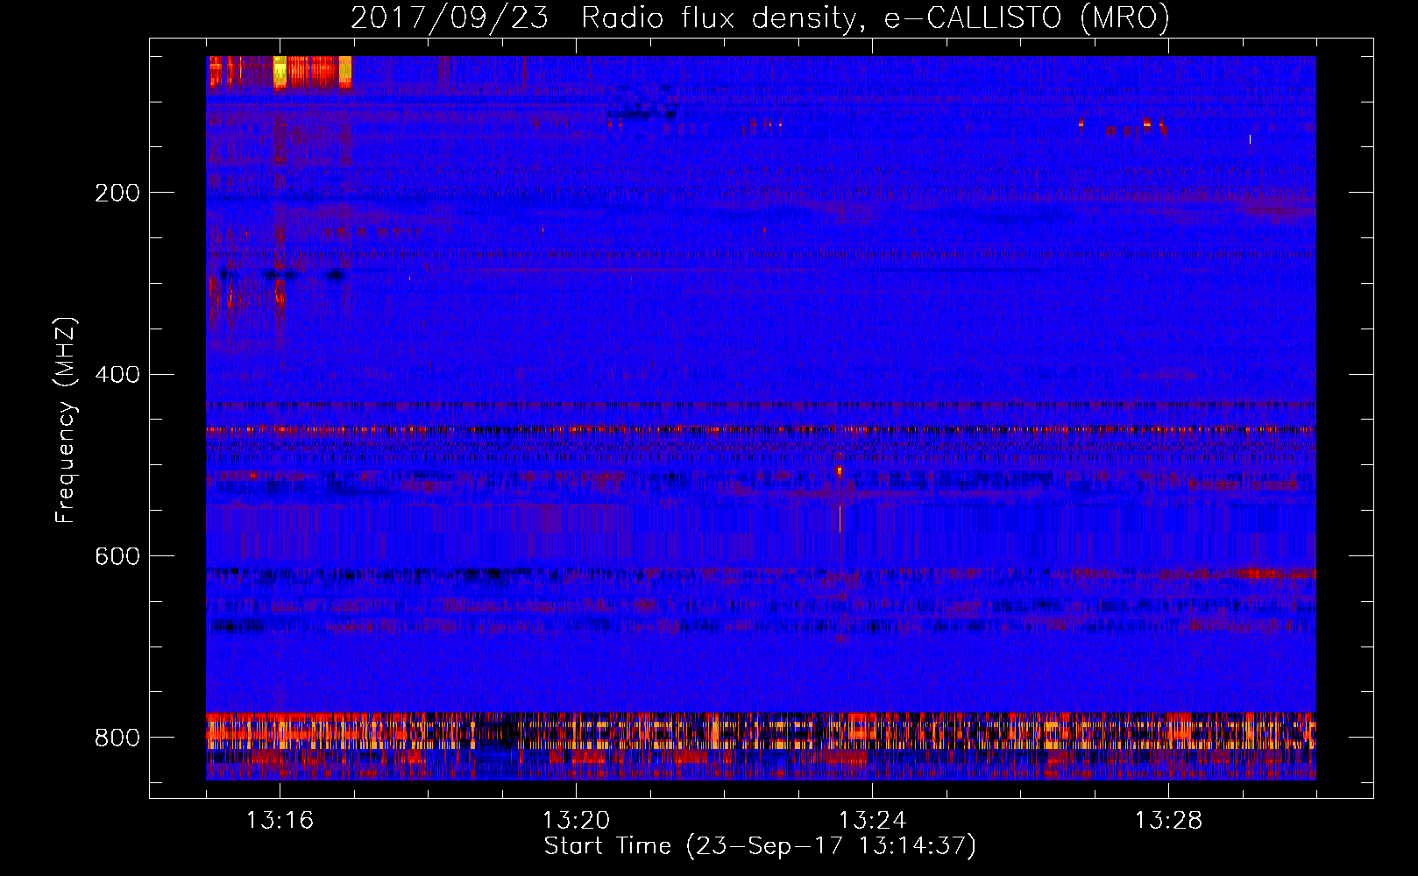
Task: Click the 13:20 time tick label
Action: point(576,820)
